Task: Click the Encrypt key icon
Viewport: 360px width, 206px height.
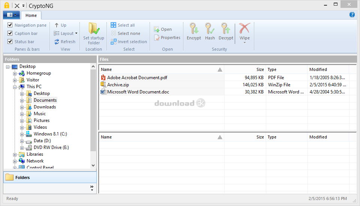Action: pos(194,29)
